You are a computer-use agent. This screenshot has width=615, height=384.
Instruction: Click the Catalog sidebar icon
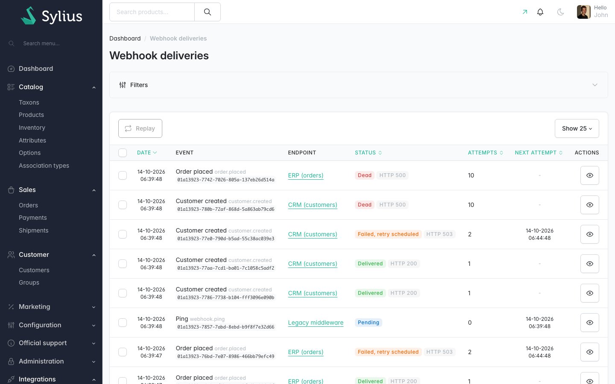(11, 87)
